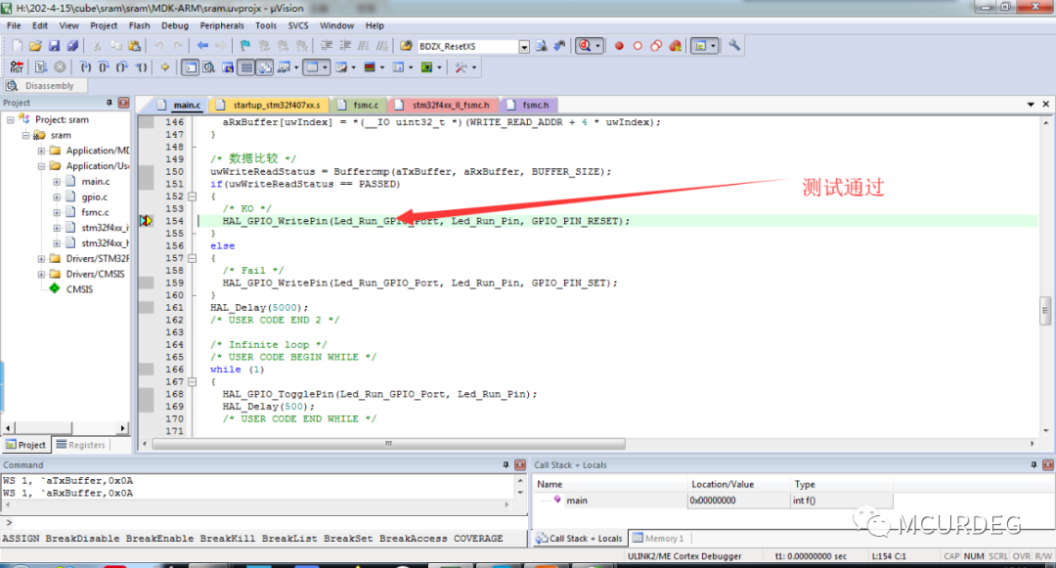Click the Configuration wrench icon
This screenshot has width=1056, height=568.
pos(735,46)
